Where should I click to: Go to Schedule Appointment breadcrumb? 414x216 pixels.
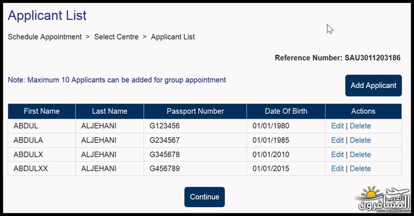pos(45,37)
